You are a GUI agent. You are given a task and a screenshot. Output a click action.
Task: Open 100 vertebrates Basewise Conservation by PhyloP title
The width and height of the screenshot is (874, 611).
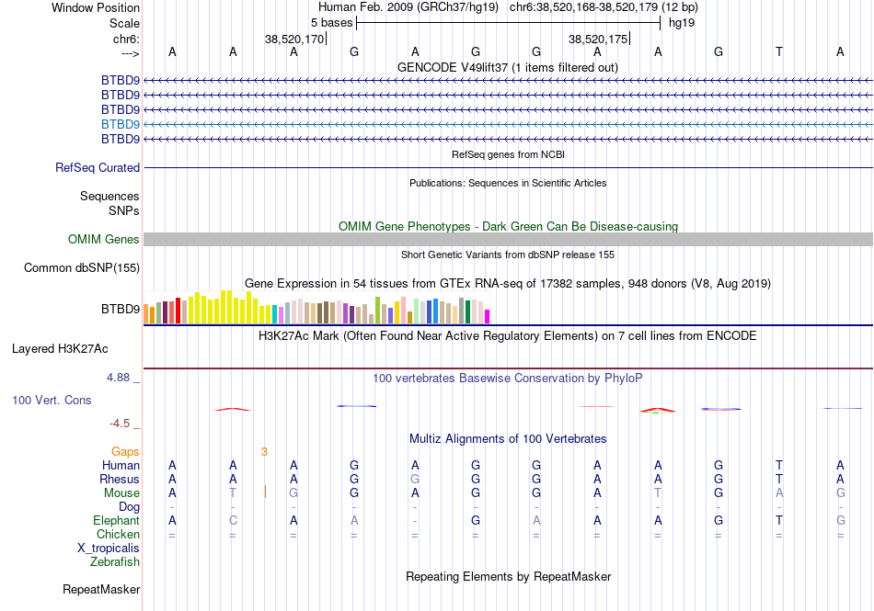click(508, 378)
